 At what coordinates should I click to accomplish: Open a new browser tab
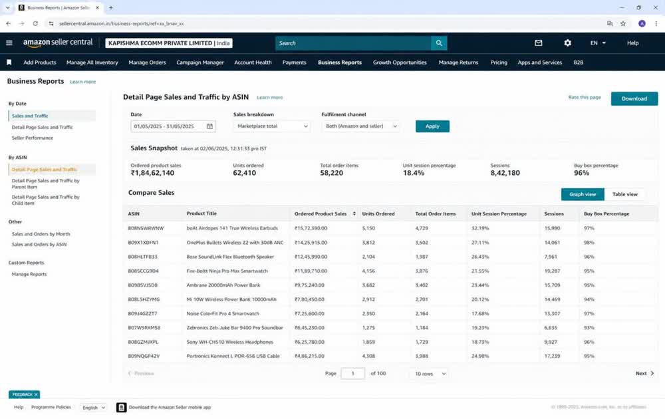[110, 7]
